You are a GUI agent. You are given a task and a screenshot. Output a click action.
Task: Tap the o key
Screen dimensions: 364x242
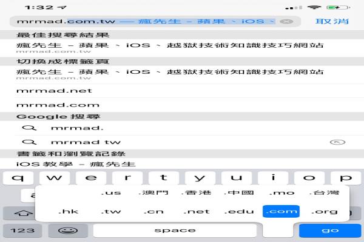pos(309,178)
